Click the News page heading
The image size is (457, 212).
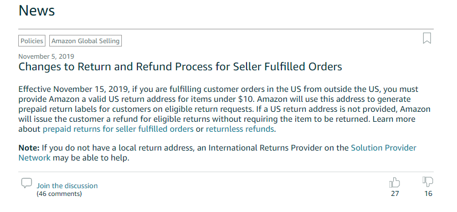click(x=37, y=11)
